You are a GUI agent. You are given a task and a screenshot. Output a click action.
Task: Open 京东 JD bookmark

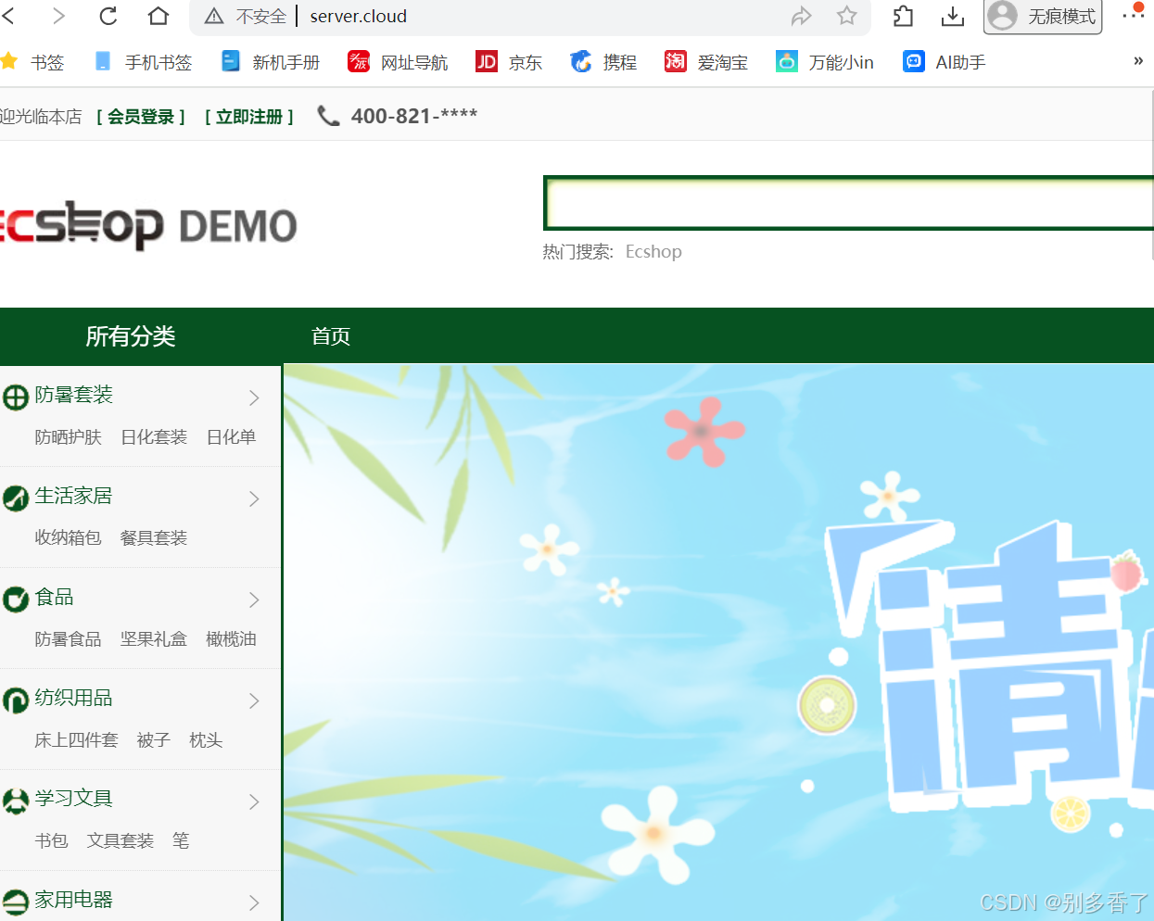[509, 62]
